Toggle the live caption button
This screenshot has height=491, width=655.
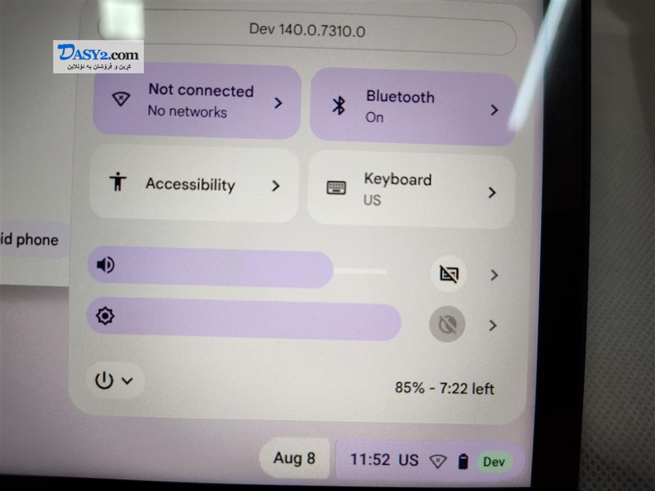coord(449,274)
